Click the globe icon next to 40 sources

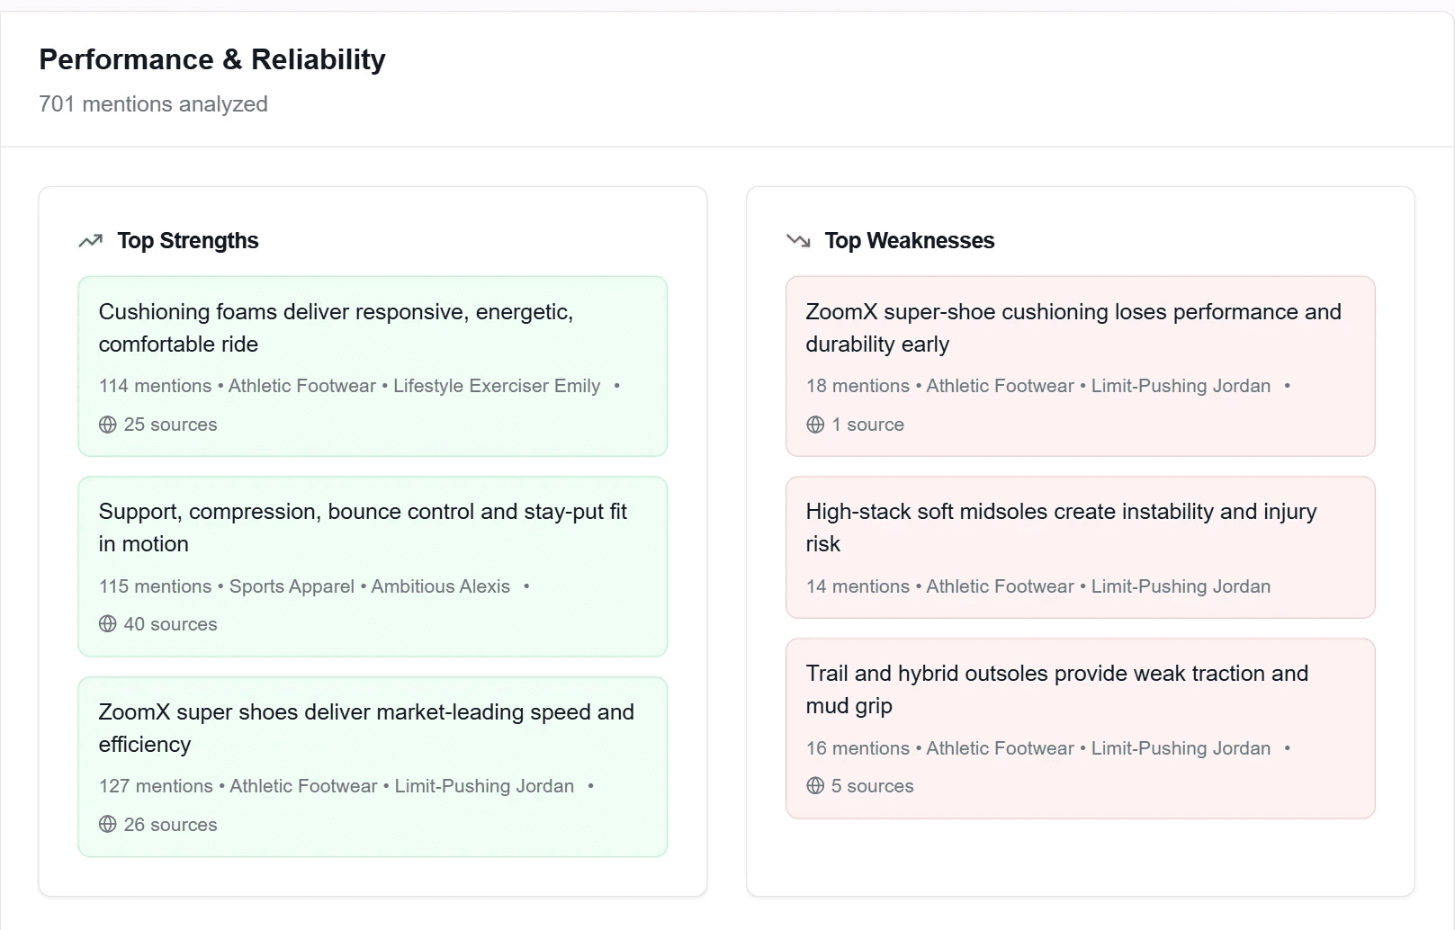pos(108,624)
